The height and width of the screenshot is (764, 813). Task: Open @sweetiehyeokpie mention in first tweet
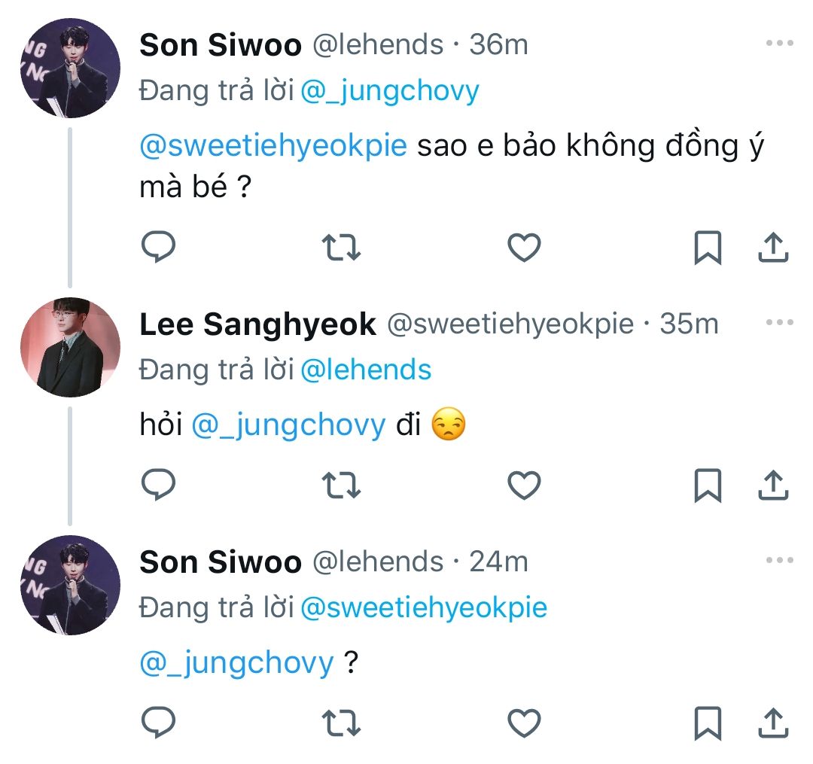click(x=273, y=146)
